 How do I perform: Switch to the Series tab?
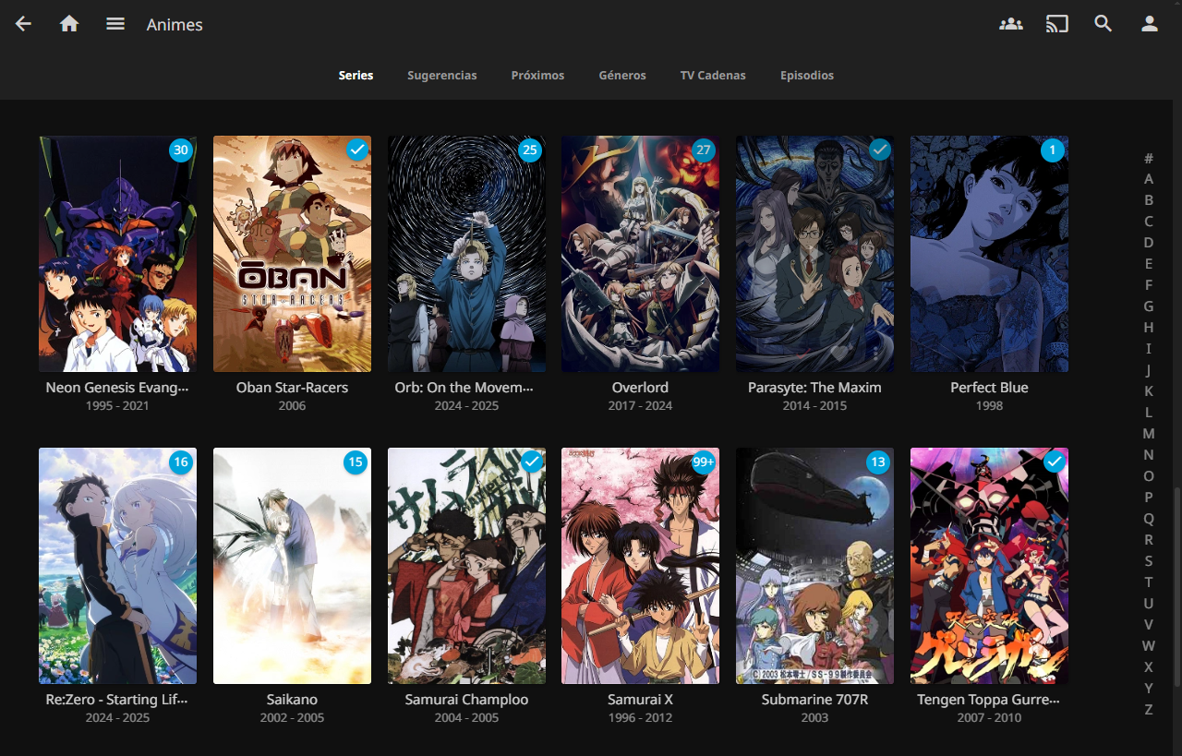[x=356, y=75]
